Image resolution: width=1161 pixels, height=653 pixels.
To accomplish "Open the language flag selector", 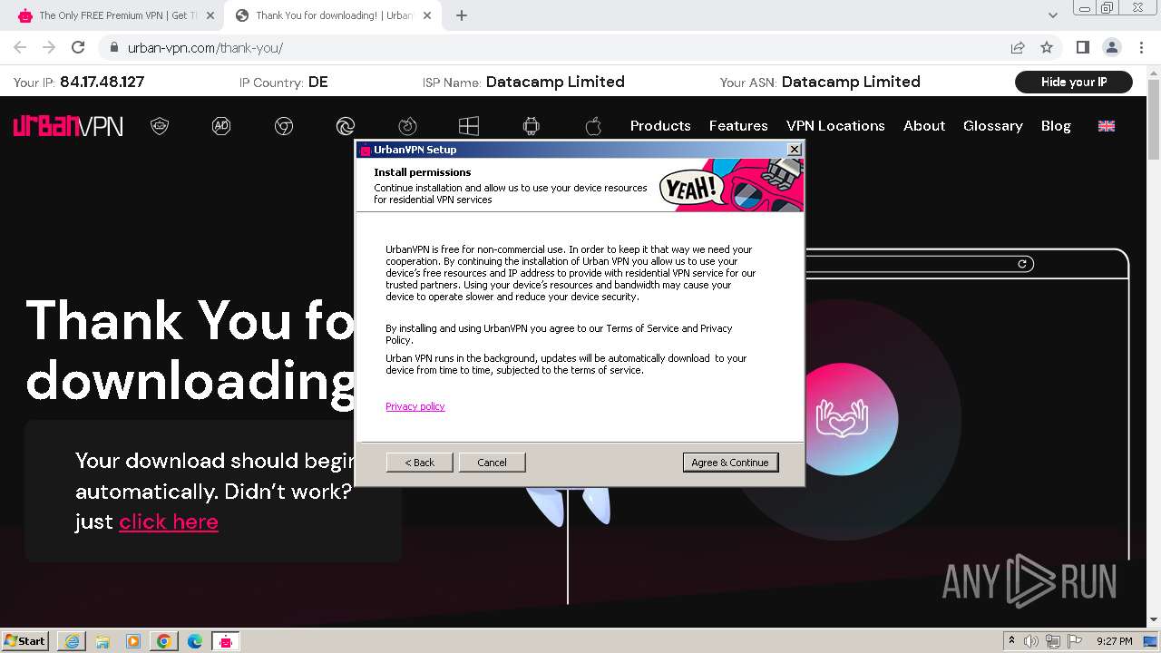I will 1107,126.
